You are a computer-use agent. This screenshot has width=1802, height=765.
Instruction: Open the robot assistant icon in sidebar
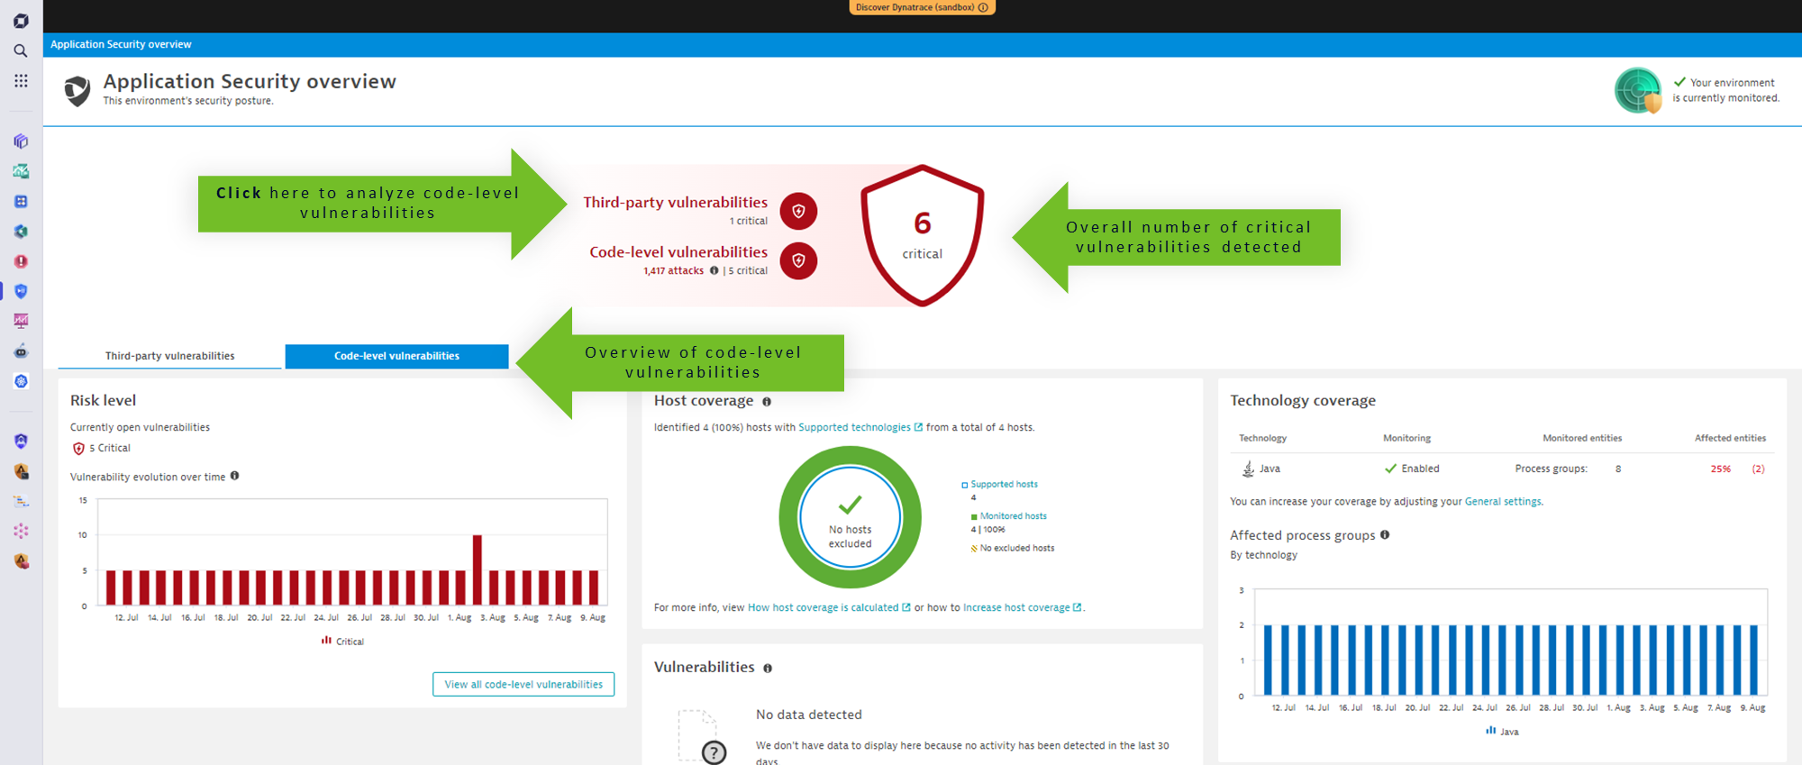click(21, 351)
